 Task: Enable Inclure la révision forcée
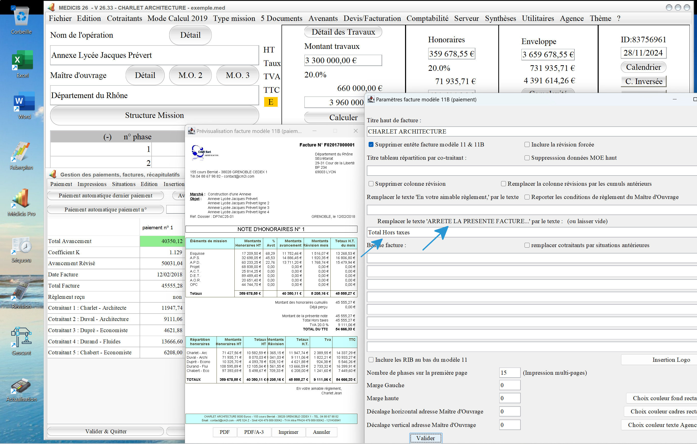point(527,144)
